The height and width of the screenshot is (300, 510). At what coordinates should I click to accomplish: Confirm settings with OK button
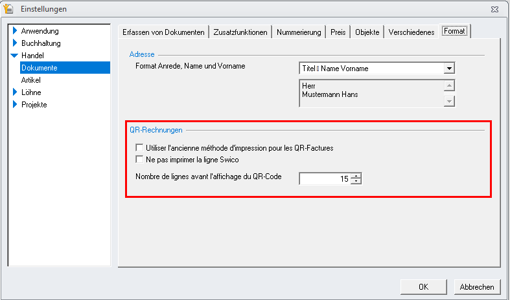[423, 286]
